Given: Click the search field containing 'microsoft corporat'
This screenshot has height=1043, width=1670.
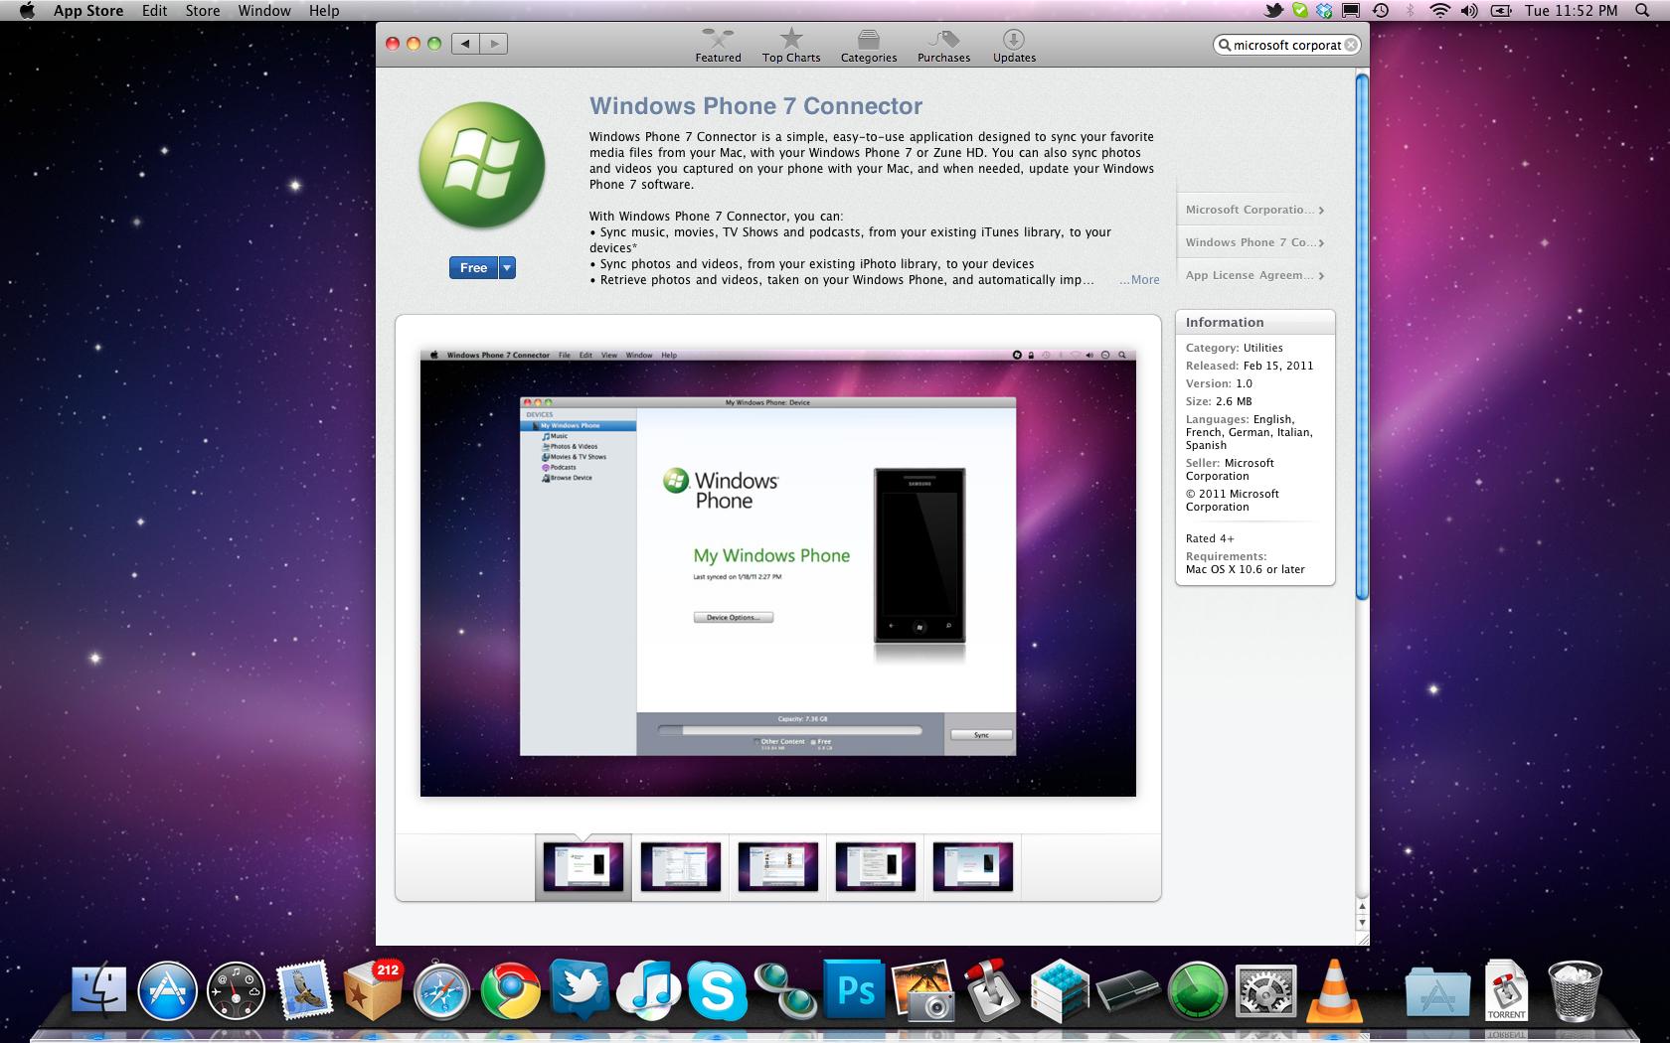Looking at the screenshot, I should coord(1286,45).
